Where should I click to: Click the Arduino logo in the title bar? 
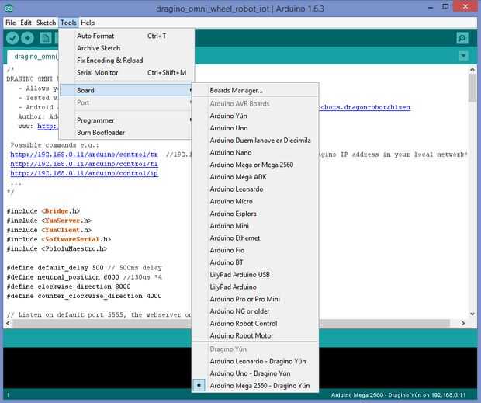coord(9,8)
